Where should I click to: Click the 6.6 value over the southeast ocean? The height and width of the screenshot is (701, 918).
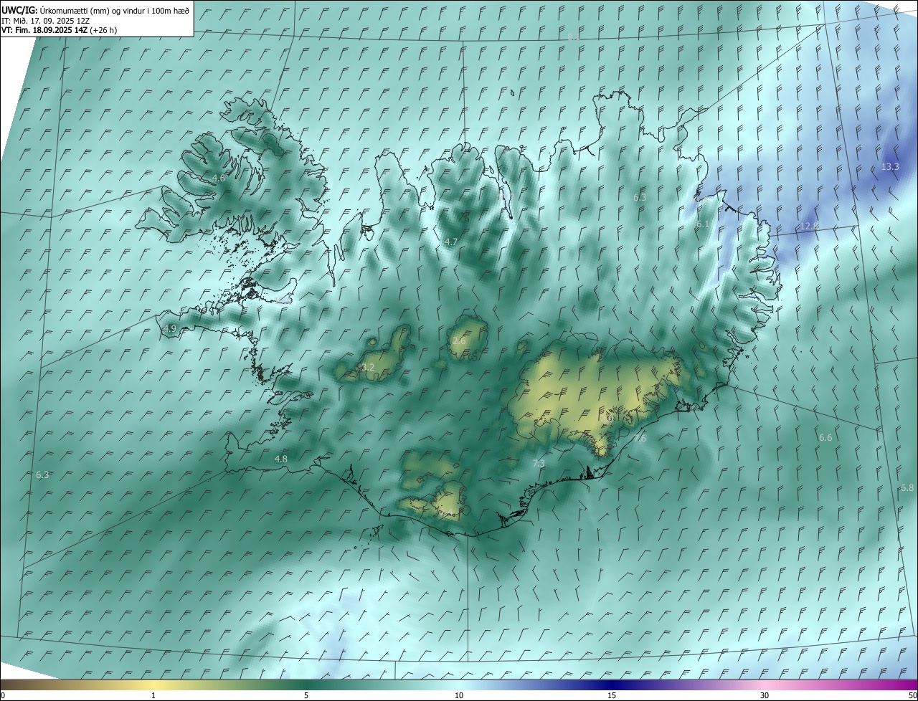pos(825,437)
